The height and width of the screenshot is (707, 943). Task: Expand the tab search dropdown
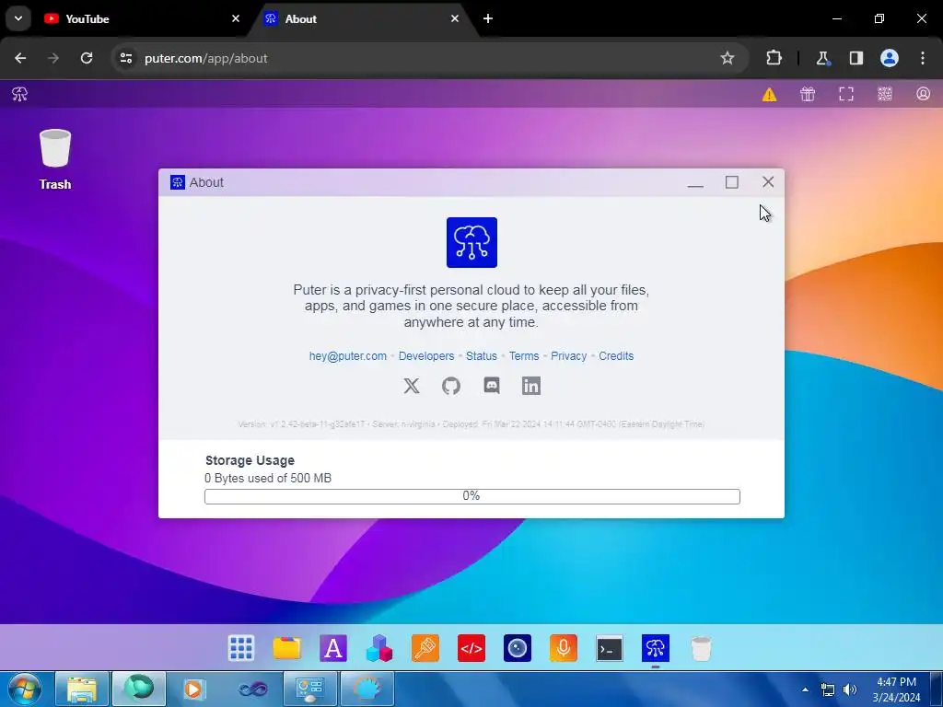(18, 18)
